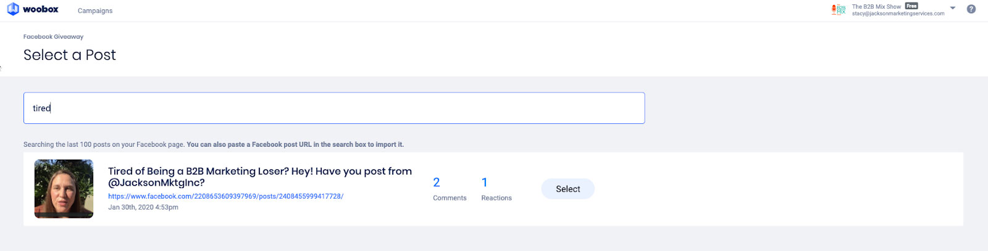Viewport: 988px width, 251px height.
Task: Click the Woobox cube logo icon
Action: point(13,9)
